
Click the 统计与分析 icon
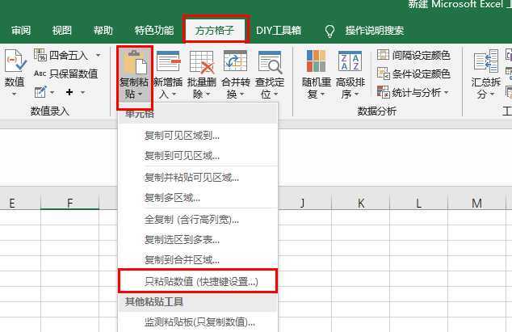tap(384, 92)
